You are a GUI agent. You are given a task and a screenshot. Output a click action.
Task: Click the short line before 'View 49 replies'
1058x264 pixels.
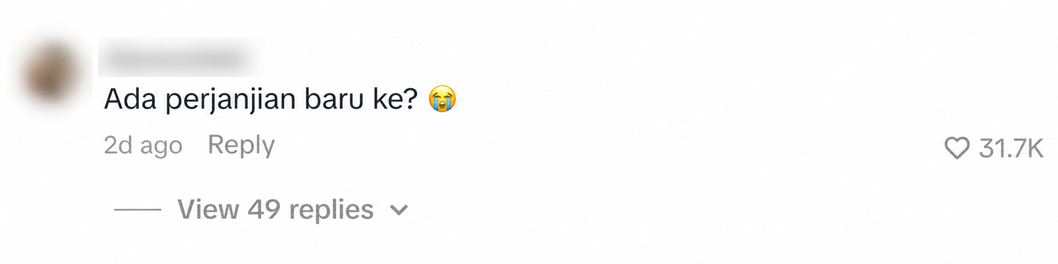pyautogui.click(x=138, y=210)
